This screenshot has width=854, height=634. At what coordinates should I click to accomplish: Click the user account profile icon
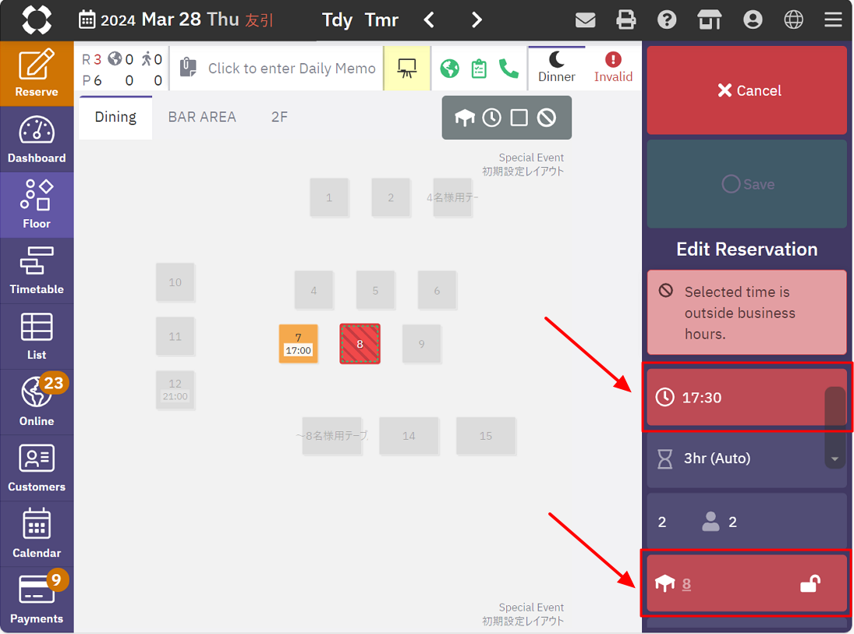(x=753, y=20)
